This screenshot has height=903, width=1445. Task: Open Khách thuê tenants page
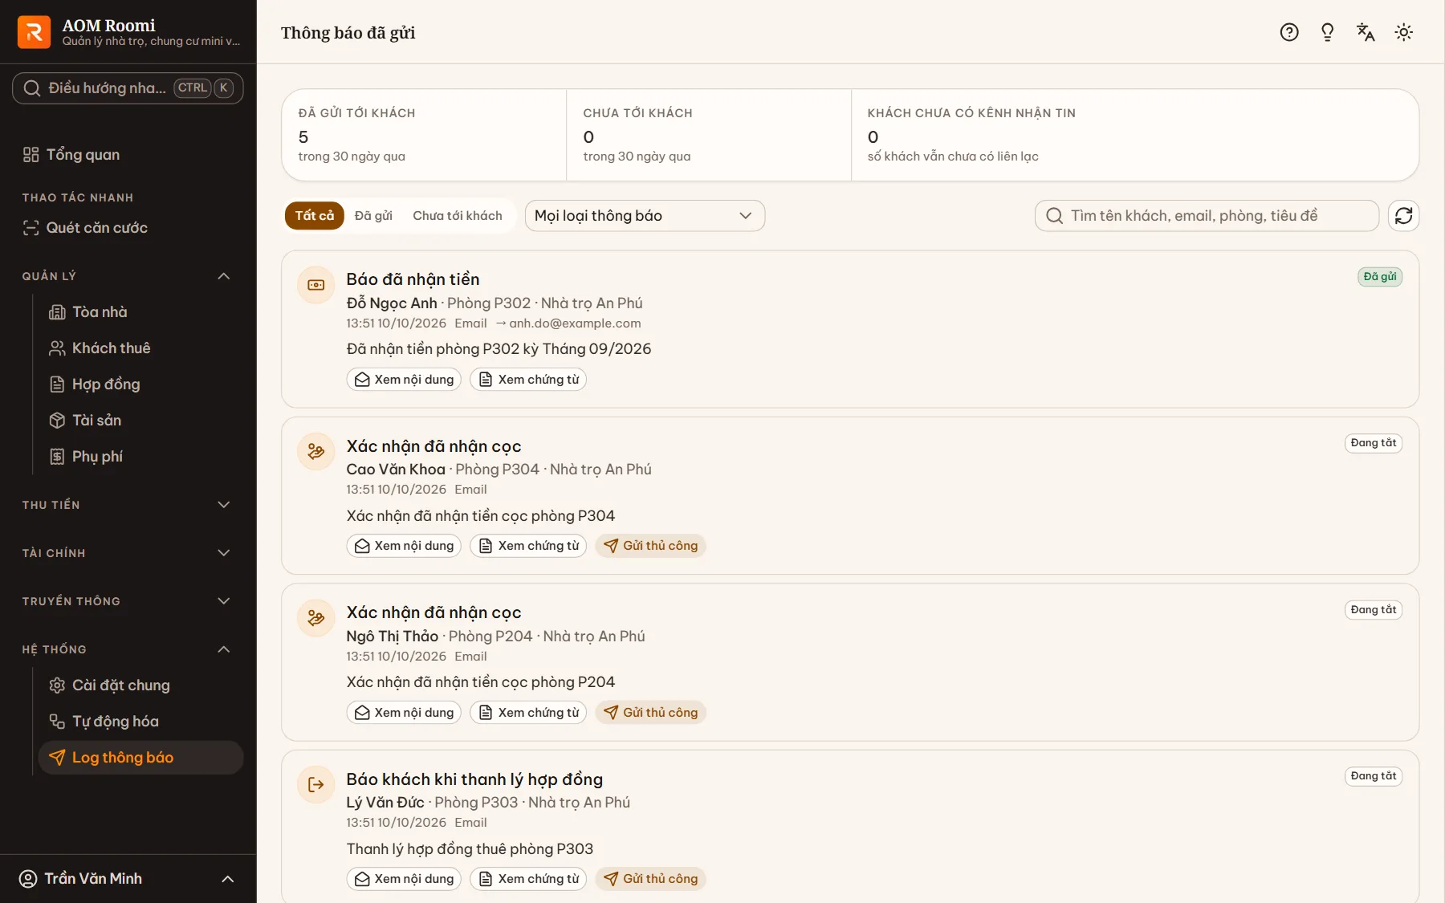[140, 348]
